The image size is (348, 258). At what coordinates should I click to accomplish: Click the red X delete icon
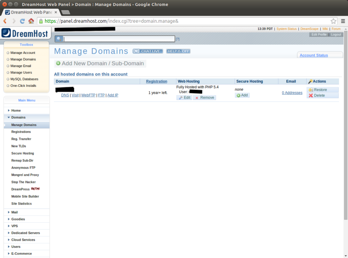coord(311,96)
